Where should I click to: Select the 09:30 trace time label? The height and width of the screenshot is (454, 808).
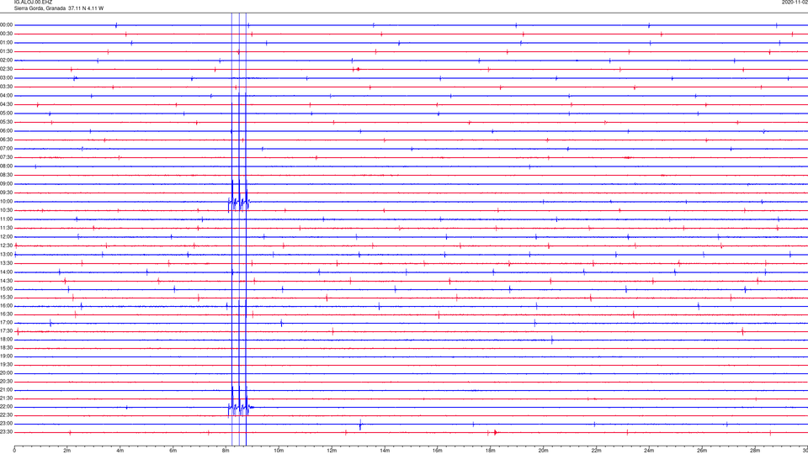pyautogui.click(x=7, y=193)
